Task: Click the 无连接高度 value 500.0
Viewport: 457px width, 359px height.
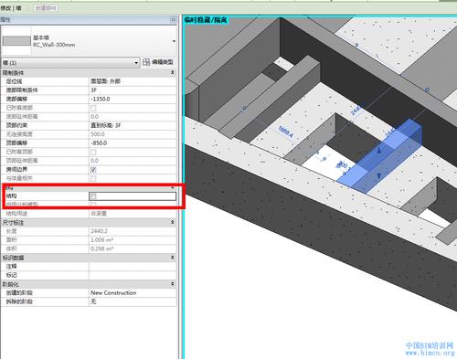Action: pos(133,134)
